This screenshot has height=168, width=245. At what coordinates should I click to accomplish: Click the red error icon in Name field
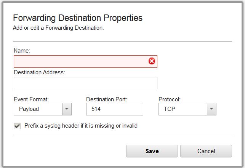(x=152, y=61)
